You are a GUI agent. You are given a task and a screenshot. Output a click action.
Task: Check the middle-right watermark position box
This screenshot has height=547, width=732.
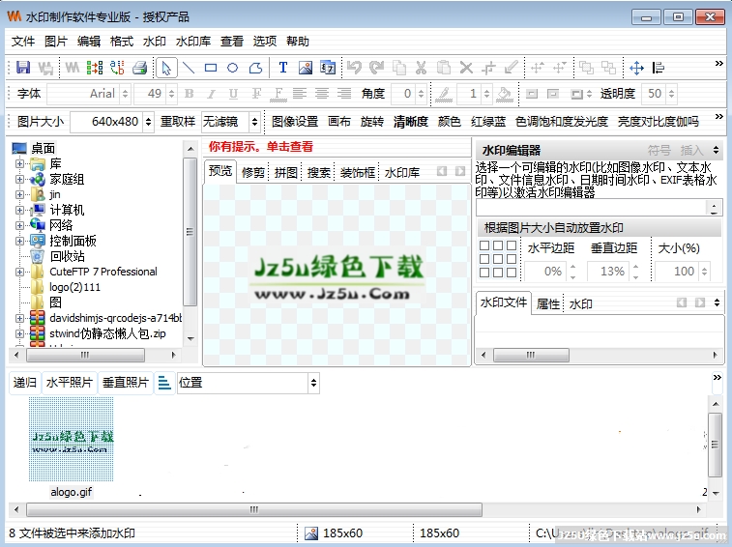point(512,259)
